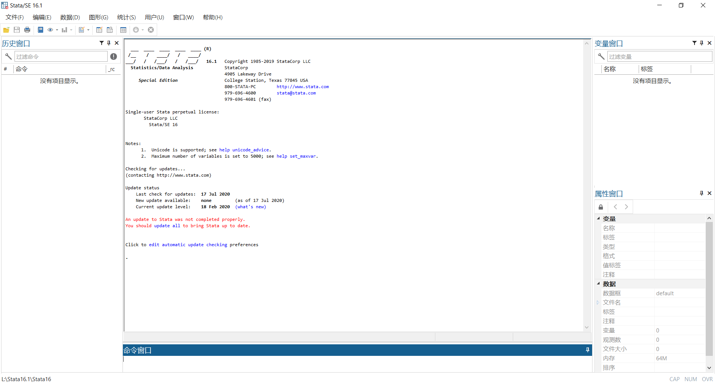Click the Print icon in the toolbar

coord(27,30)
